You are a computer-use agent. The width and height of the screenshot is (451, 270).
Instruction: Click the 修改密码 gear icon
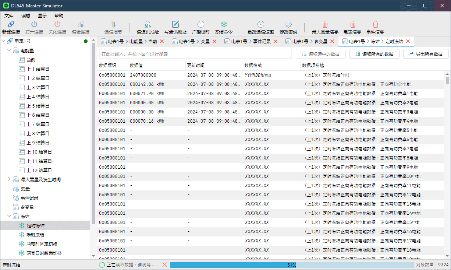click(288, 24)
